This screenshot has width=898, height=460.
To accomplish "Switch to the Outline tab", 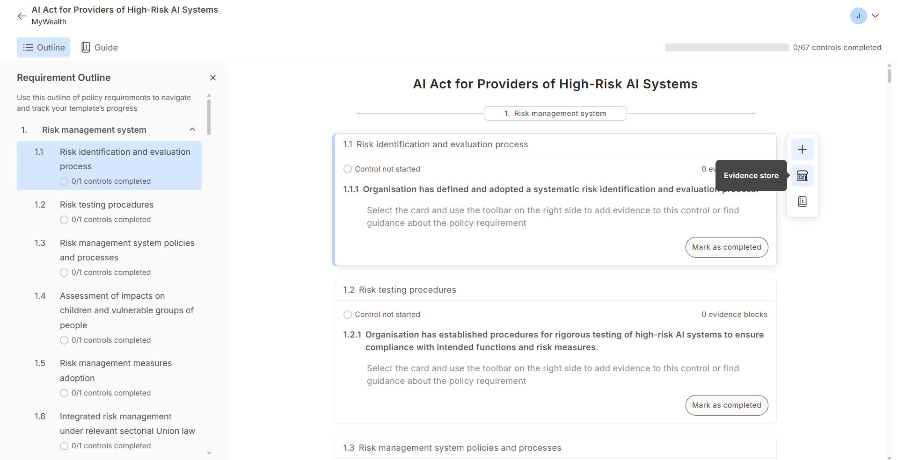I will [x=44, y=48].
